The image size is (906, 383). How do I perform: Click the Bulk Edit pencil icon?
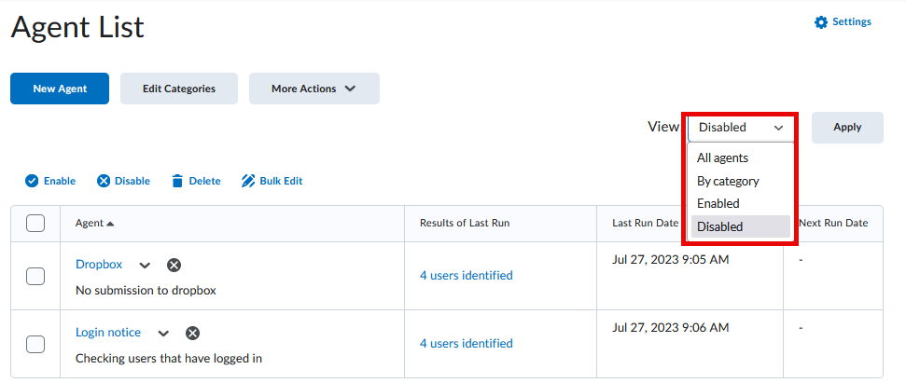coord(248,181)
